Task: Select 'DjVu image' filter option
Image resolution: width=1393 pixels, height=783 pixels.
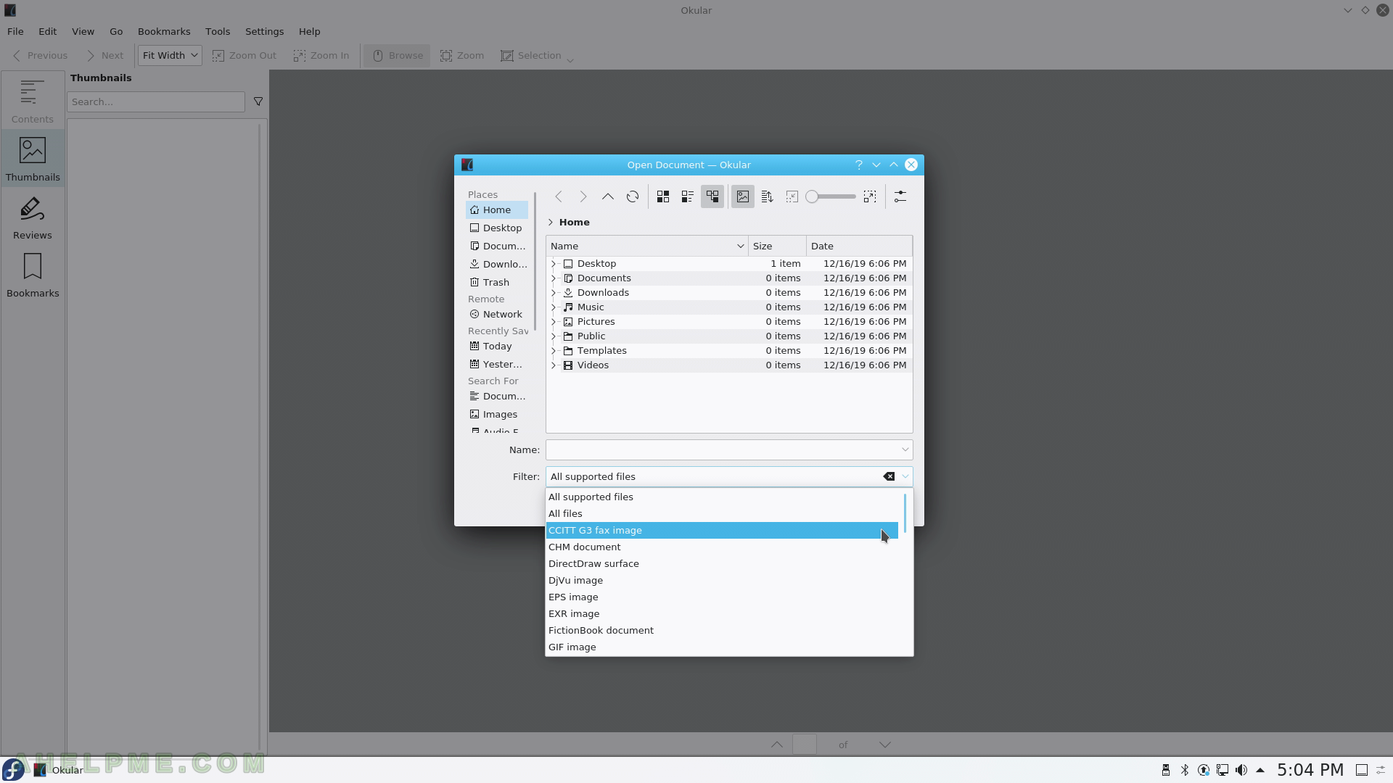Action: (722, 580)
